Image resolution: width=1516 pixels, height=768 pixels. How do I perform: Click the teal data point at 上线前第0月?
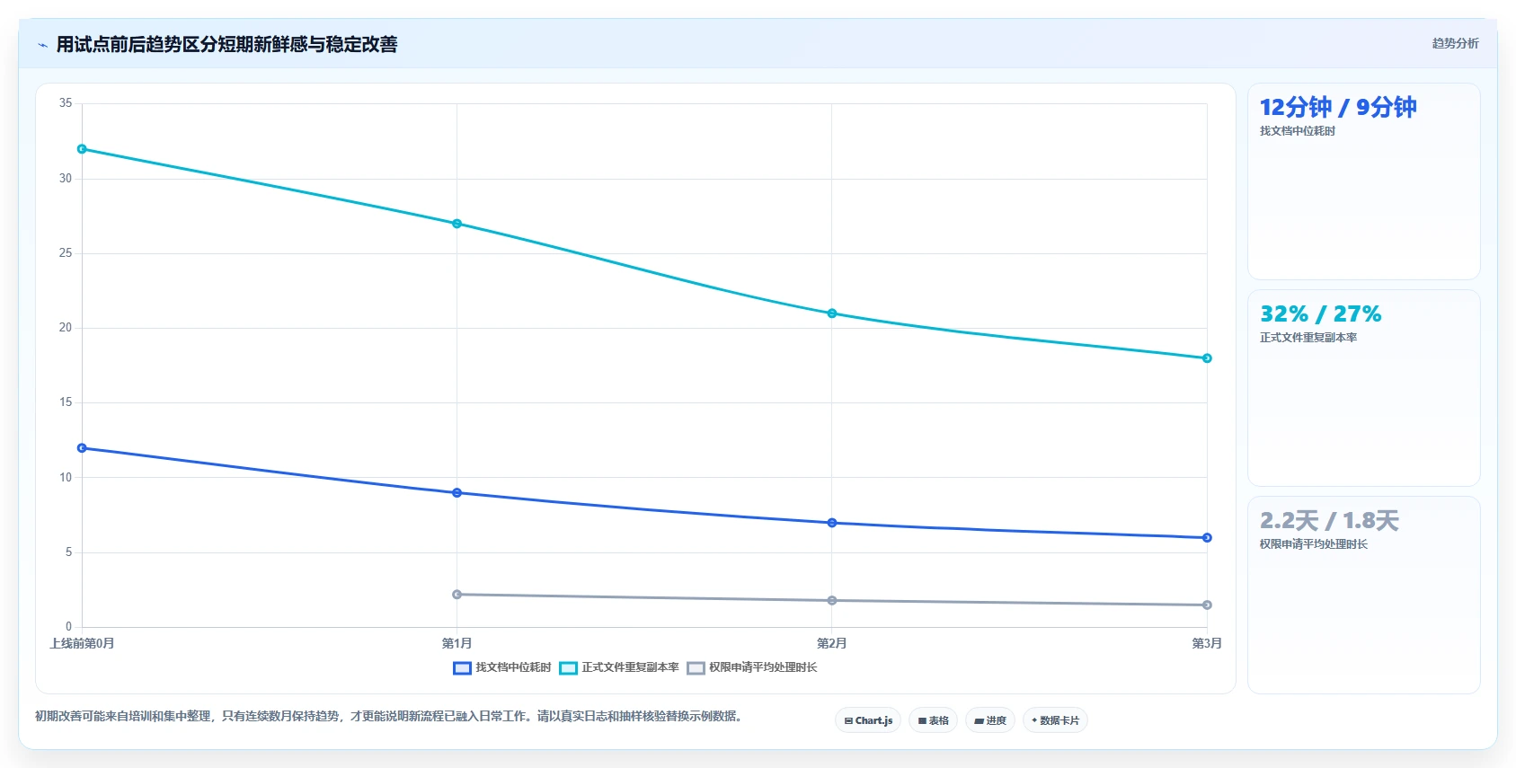tap(82, 149)
